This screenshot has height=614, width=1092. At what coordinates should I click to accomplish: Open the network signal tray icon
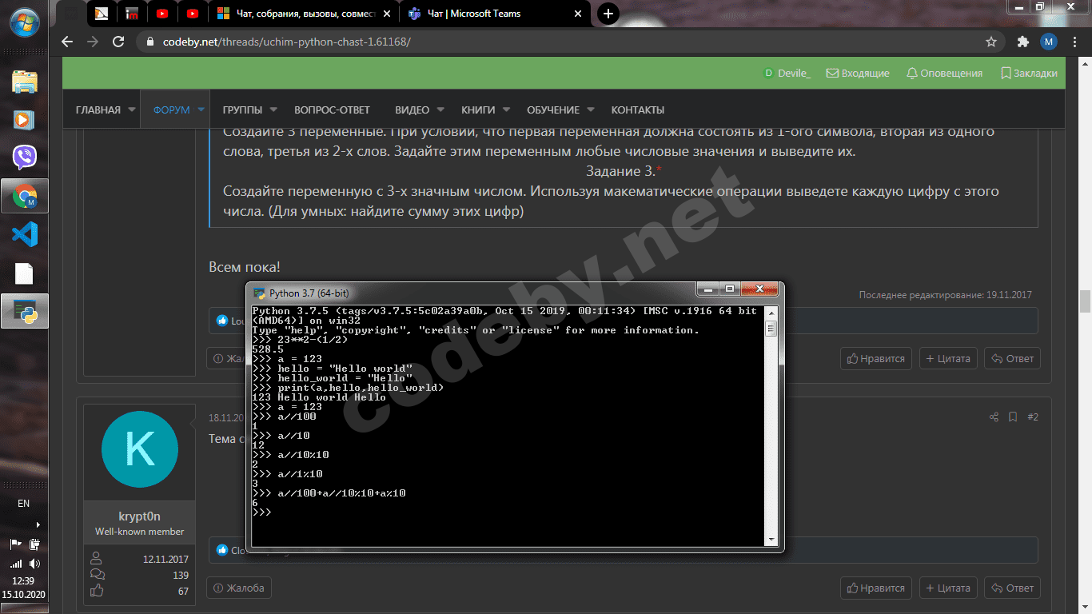[x=15, y=564]
